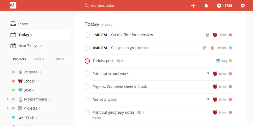
Task: Open karma score 1756 indicator
Action: click(x=225, y=6)
